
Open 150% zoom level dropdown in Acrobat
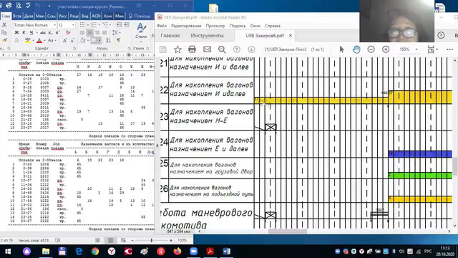[x=416, y=49]
